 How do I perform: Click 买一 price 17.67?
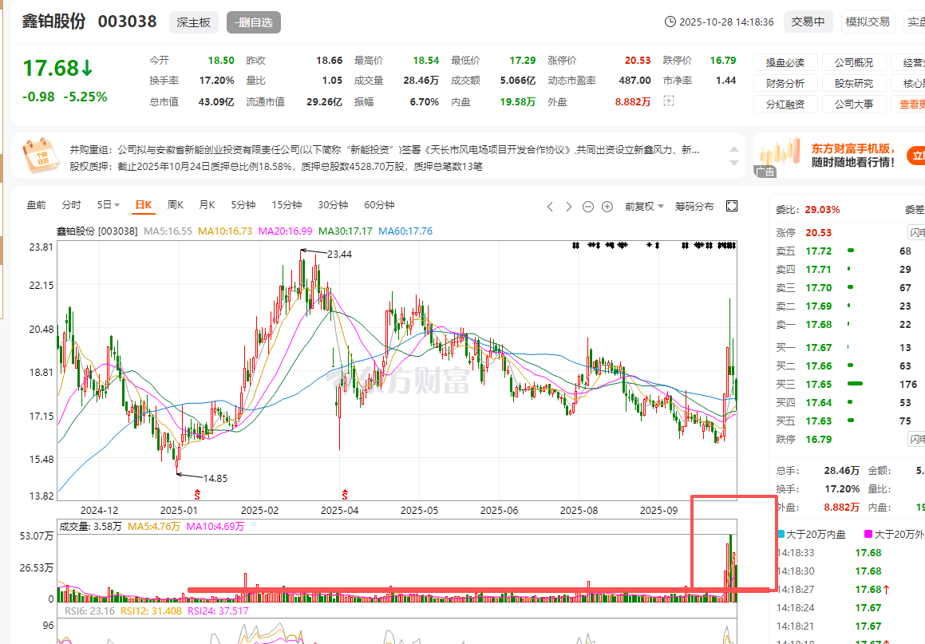[819, 348]
